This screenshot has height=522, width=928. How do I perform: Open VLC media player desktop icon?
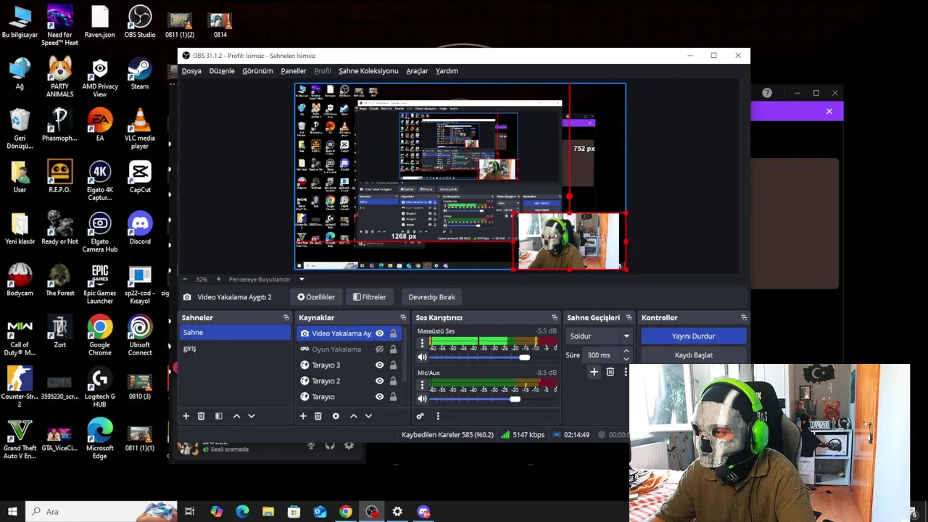pyautogui.click(x=140, y=128)
